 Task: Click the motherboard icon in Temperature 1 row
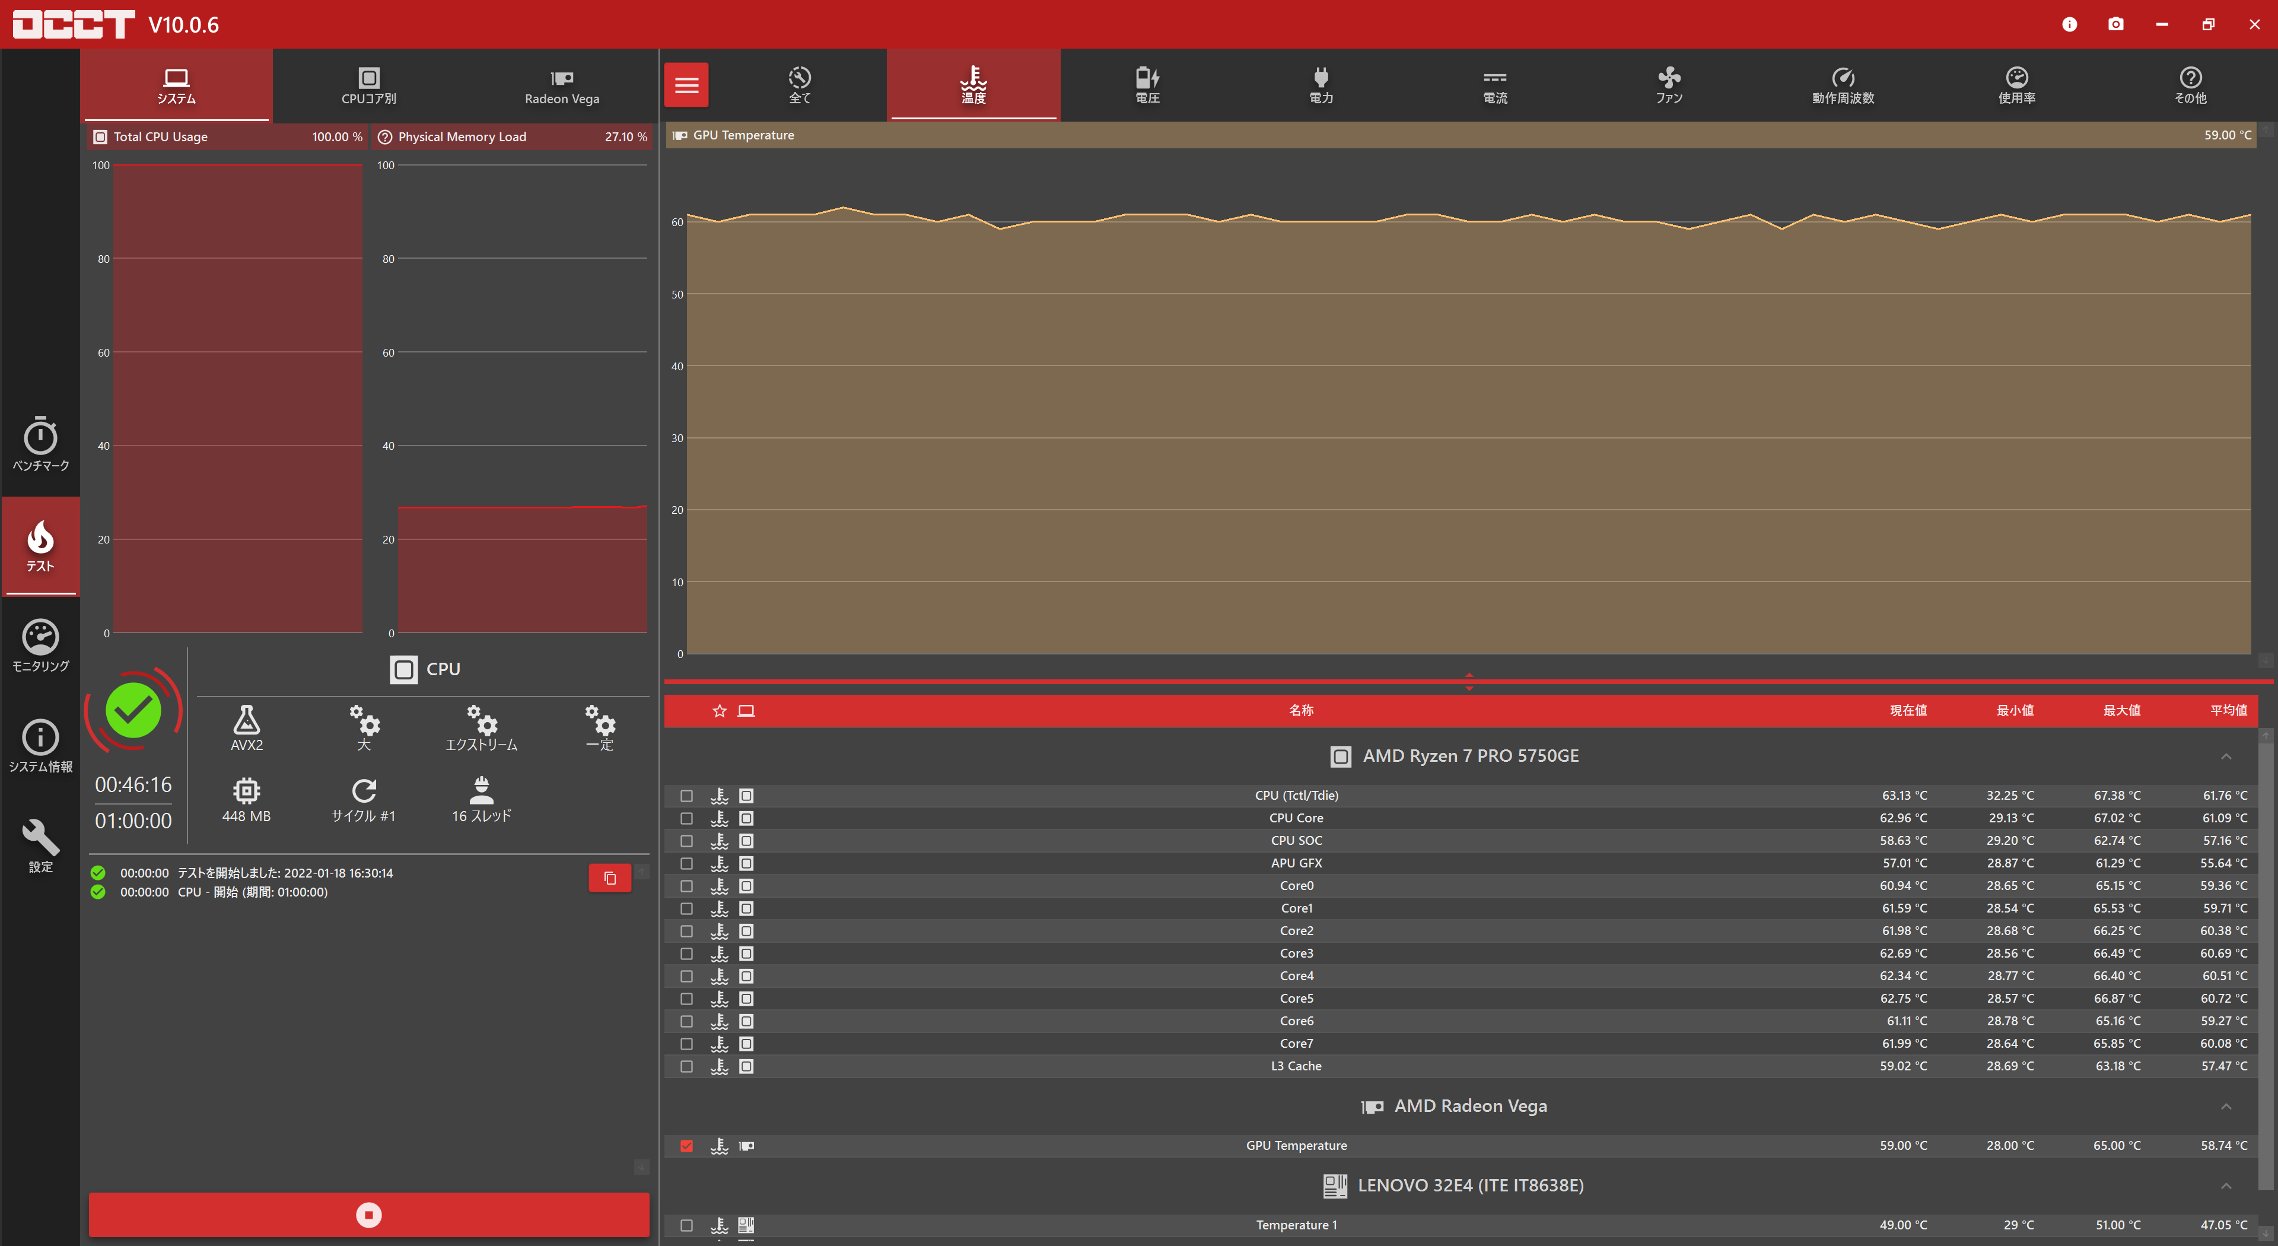(x=746, y=1225)
